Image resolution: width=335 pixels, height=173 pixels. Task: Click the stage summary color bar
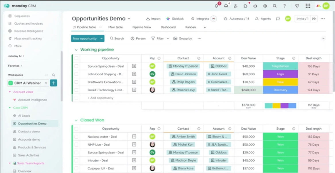[280, 106]
